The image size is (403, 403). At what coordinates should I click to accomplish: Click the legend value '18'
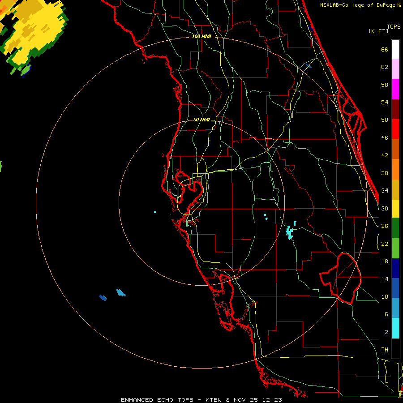pos(385,262)
